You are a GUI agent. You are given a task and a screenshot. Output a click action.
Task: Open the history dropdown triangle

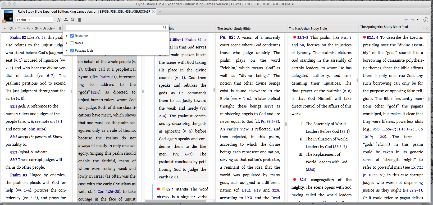tap(418, 20)
